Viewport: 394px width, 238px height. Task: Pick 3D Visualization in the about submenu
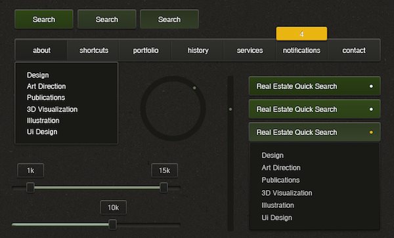click(52, 109)
